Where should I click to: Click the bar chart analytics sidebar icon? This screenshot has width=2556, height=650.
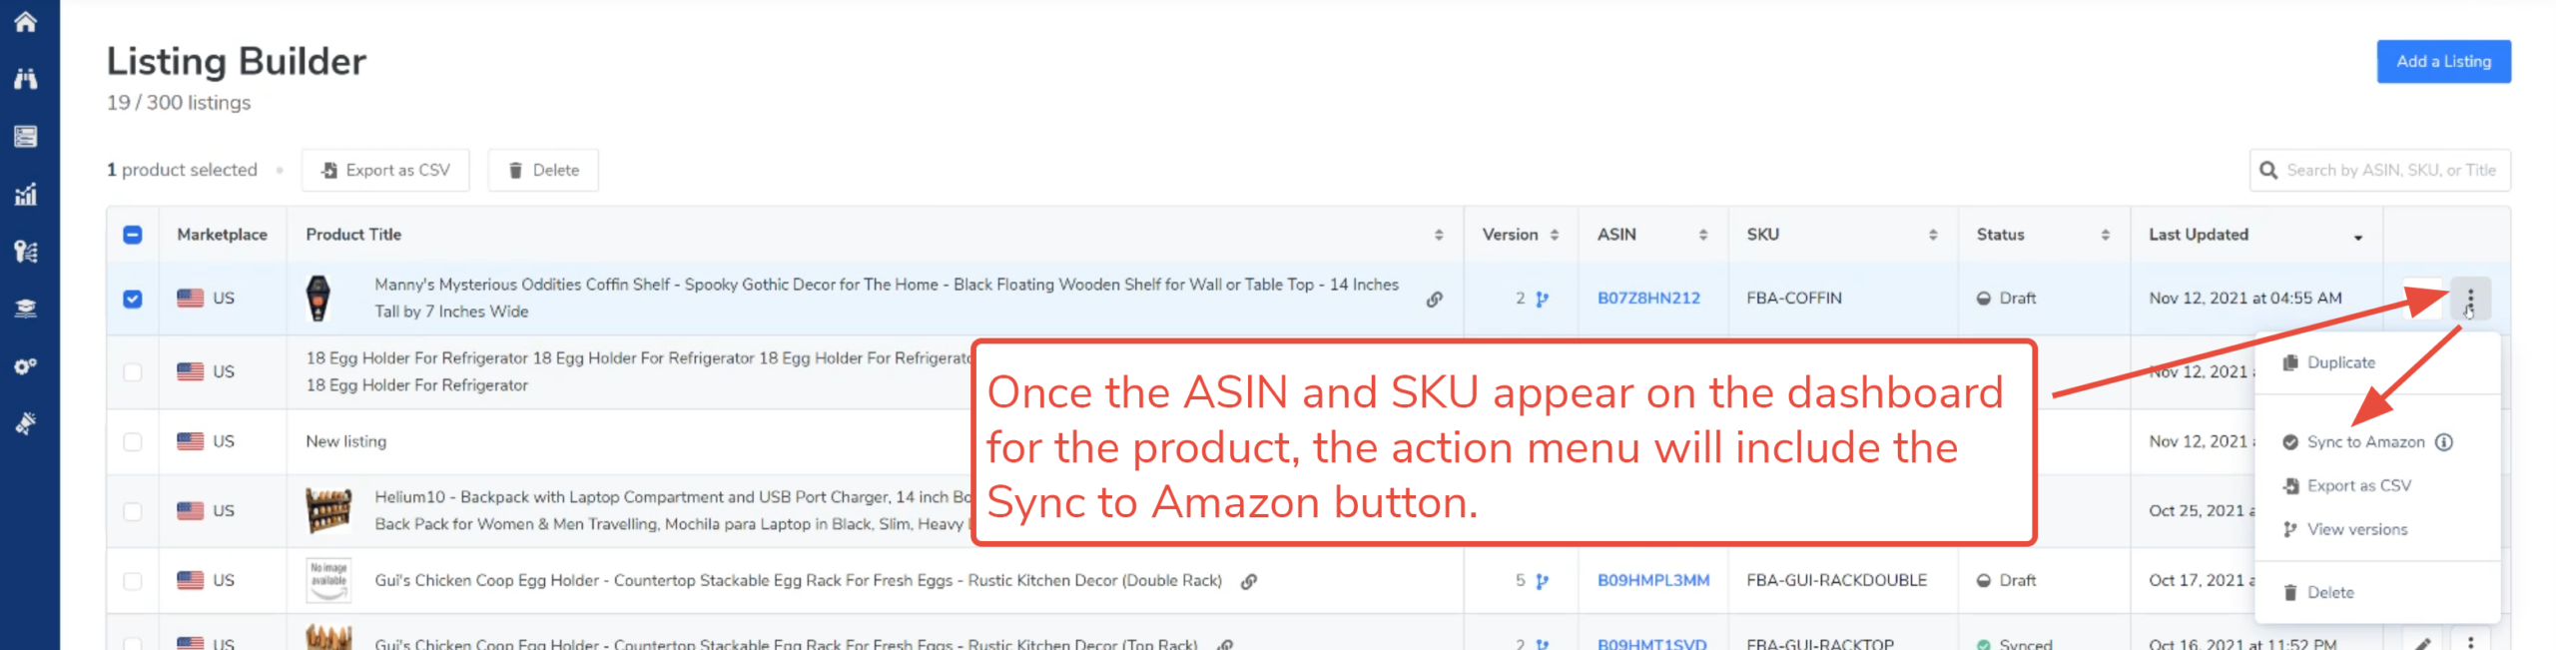26,194
